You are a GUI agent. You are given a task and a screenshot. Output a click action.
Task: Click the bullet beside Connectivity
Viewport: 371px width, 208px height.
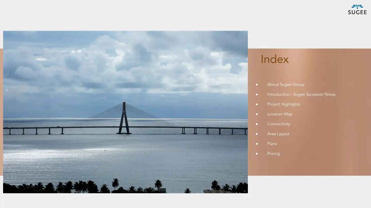pyautogui.click(x=257, y=124)
